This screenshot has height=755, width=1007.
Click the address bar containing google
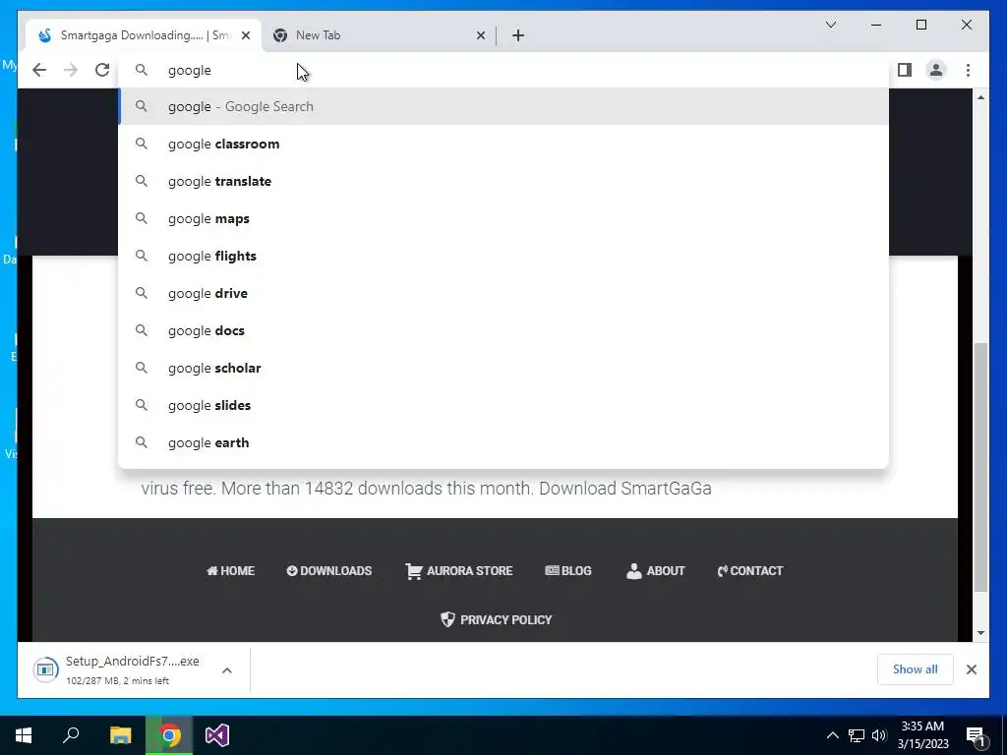(503, 70)
